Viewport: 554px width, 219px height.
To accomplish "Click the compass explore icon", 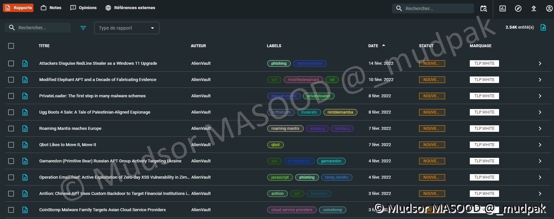I will point(518,8).
